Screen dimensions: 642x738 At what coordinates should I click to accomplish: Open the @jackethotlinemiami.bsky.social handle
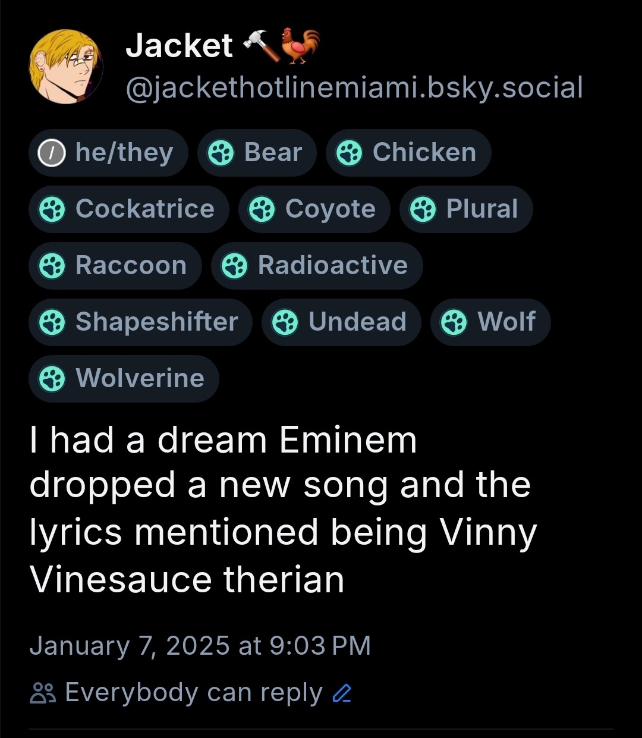[354, 88]
